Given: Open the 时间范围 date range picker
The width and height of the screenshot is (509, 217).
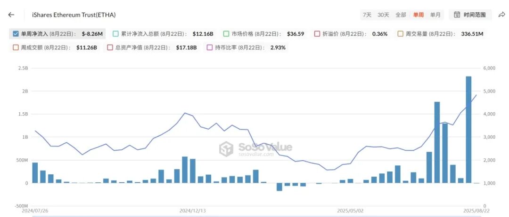Looking at the screenshot, I should point(470,15).
